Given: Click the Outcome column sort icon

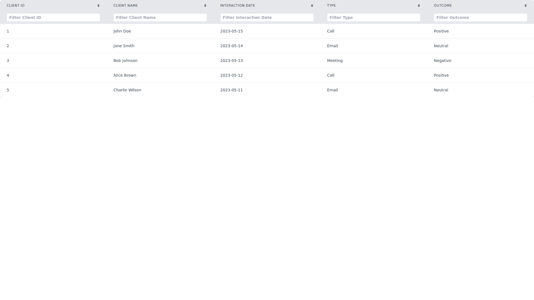Looking at the screenshot, I should (x=526, y=6).
